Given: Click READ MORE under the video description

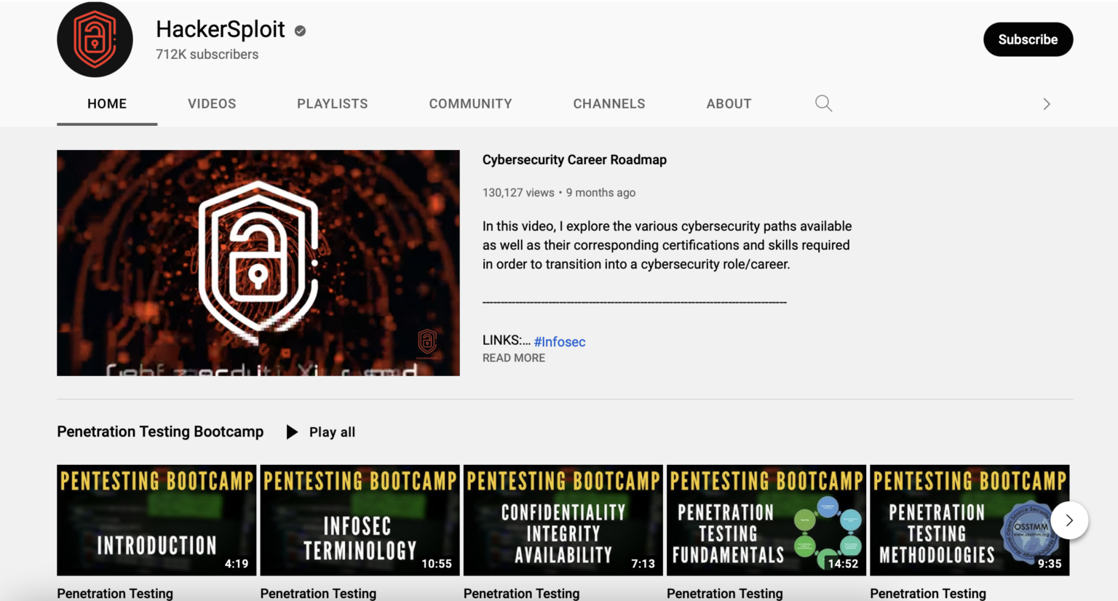Looking at the screenshot, I should click(513, 357).
